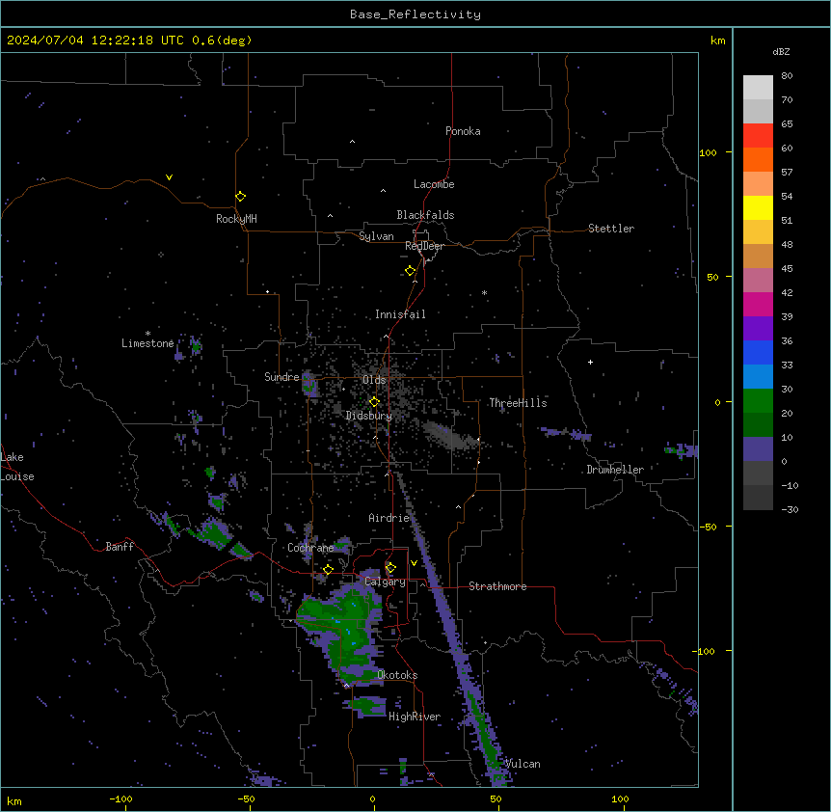The image size is (831, 812).
Task: Select the lightest gray 70-80 dBZ swatch
Action: (x=758, y=88)
